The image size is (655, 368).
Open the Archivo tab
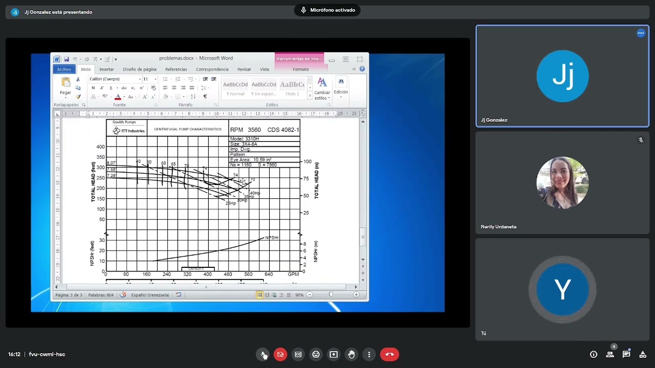(x=64, y=69)
